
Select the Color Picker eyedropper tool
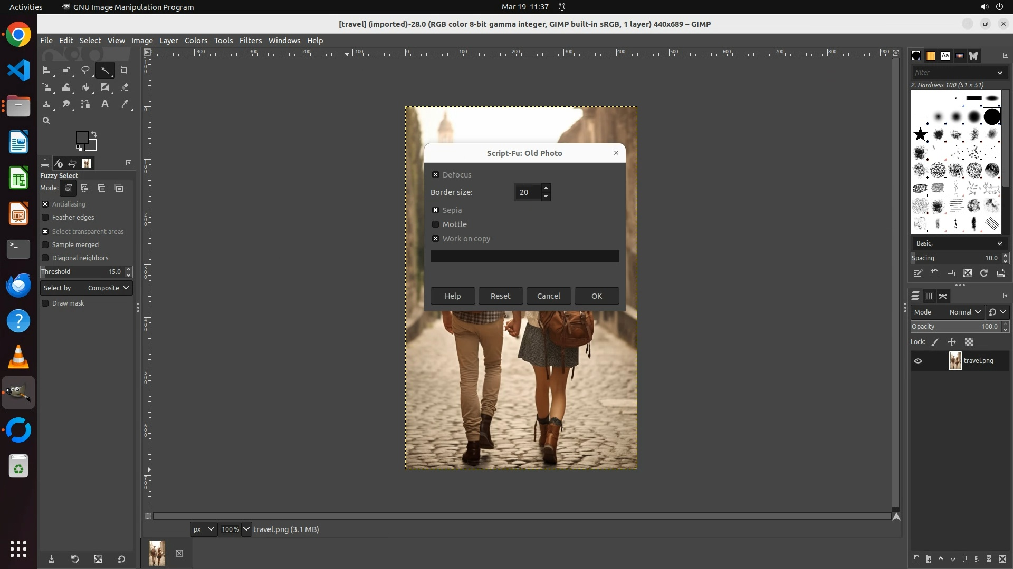(125, 104)
